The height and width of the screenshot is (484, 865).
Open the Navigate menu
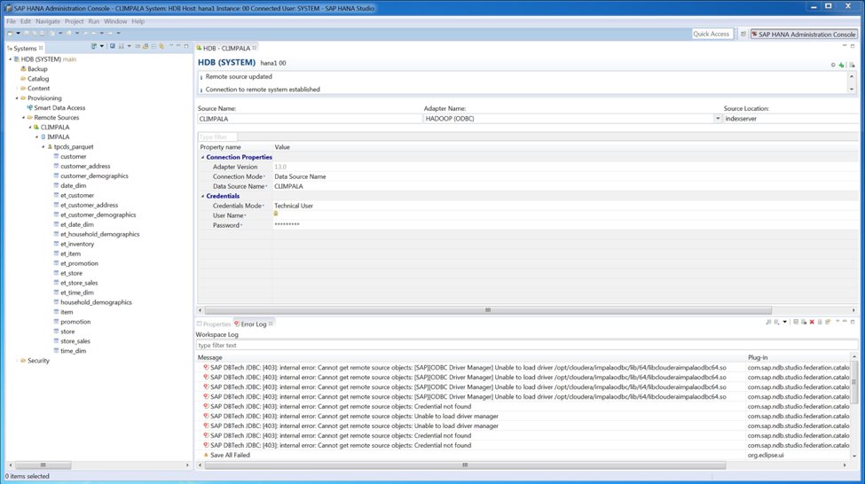(x=47, y=21)
